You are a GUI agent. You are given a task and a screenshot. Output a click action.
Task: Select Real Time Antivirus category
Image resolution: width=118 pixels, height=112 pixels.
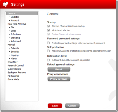point(17,24)
